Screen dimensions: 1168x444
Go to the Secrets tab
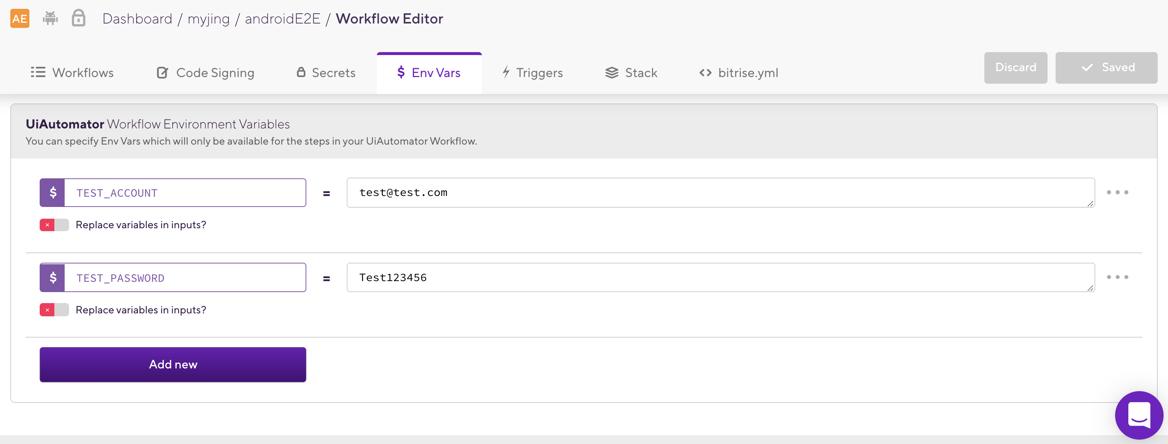point(326,73)
